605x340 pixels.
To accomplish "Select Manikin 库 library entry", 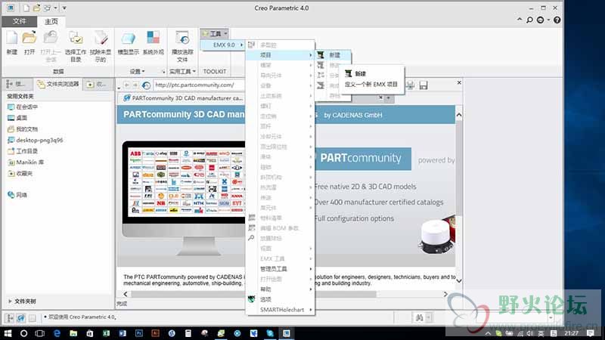I will (26, 162).
